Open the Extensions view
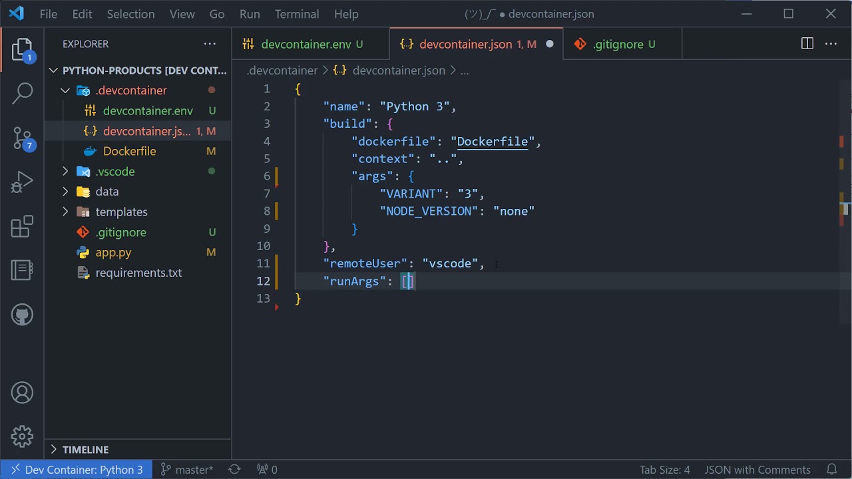 coord(22,226)
